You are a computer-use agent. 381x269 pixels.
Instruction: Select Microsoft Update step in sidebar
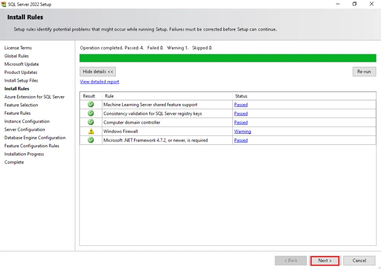coord(22,64)
